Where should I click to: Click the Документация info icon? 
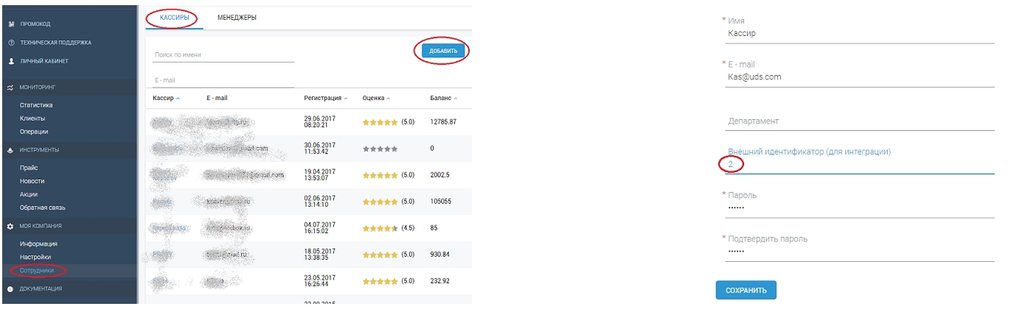pyautogui.click(x=10, y=289)
